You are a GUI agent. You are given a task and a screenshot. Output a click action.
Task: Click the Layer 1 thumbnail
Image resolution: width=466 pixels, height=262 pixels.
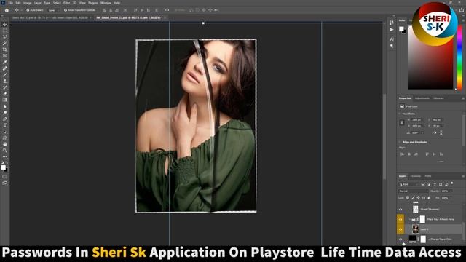[x=416, y=229]
